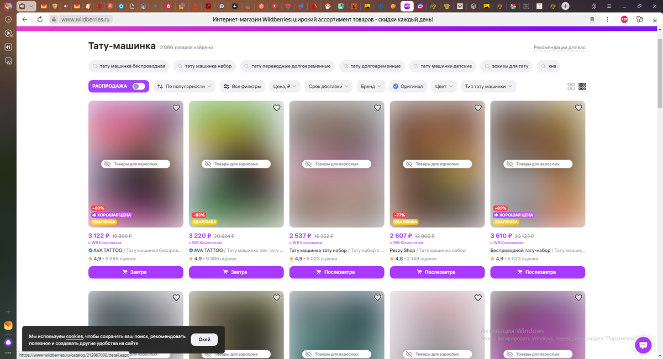
Task: Open the support chat bubble
Action: point(643,345)
